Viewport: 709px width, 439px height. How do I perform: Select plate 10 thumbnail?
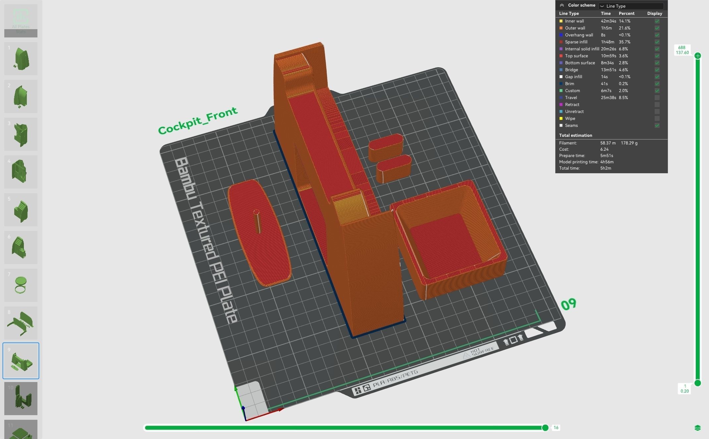coord(21,399)
